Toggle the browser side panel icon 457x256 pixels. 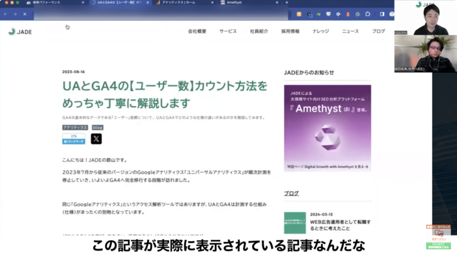pyautogui.click(x=382, y=14)
